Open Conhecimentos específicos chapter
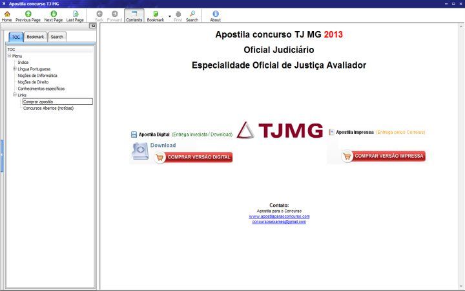The width and height of the screenshot is (465, 291). [x=41, y=89]
